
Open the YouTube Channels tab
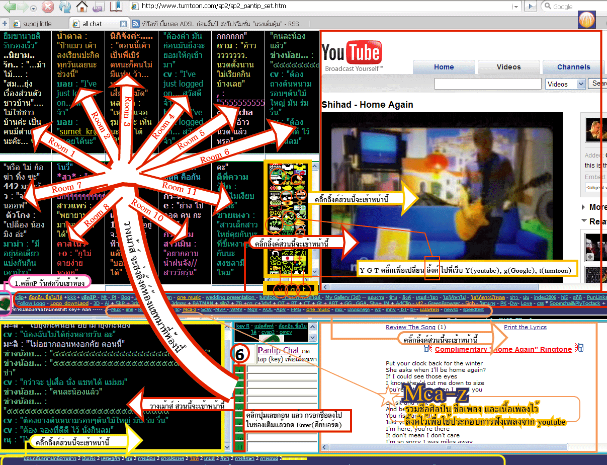573,67
